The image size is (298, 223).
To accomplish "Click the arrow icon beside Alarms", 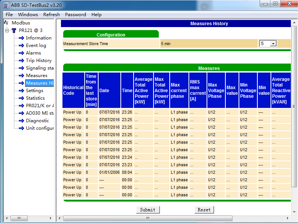I will [x=21, y=53].
